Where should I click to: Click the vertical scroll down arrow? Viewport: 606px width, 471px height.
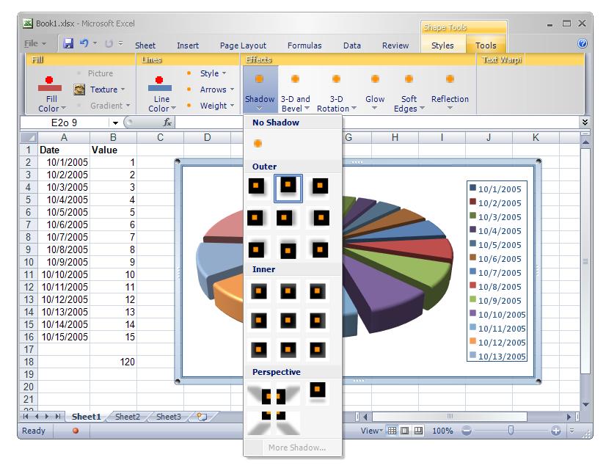coord(585,404)
